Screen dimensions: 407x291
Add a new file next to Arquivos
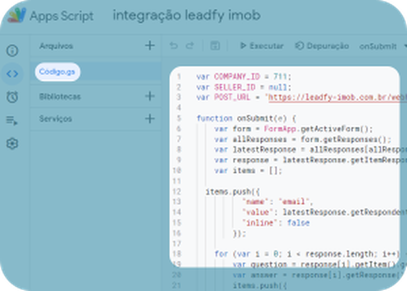[x=150, y=46]
